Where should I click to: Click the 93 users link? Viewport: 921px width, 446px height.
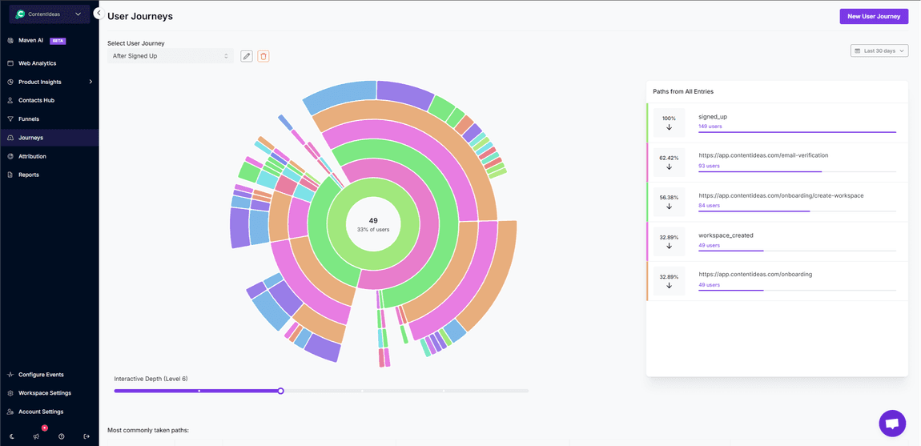point(709,166)
